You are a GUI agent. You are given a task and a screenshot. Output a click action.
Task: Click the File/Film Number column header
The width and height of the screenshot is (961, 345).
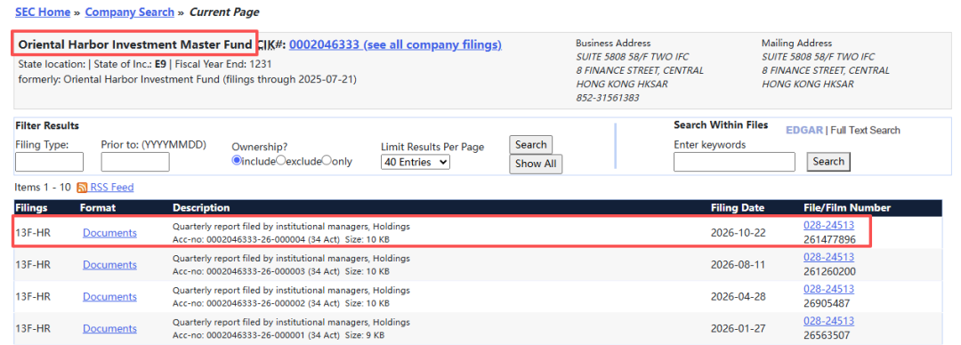pyautogui.click(x=847, y=208)
